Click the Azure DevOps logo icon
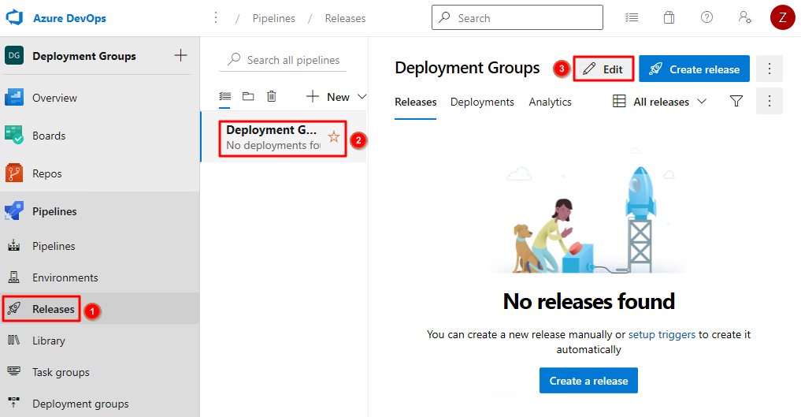 click(14, 17)
